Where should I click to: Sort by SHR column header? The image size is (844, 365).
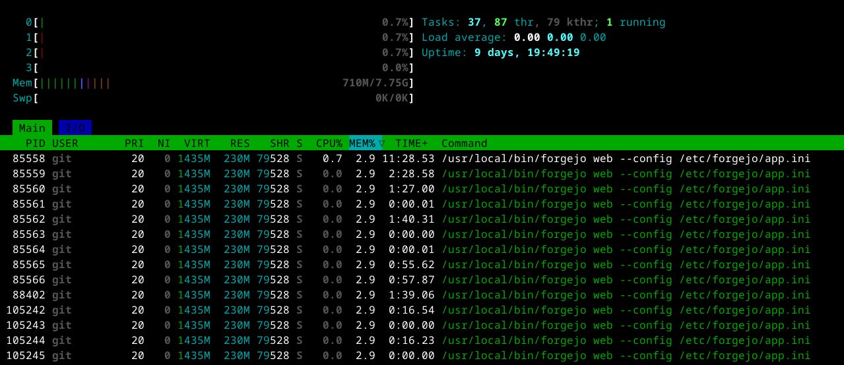[279, 143]
